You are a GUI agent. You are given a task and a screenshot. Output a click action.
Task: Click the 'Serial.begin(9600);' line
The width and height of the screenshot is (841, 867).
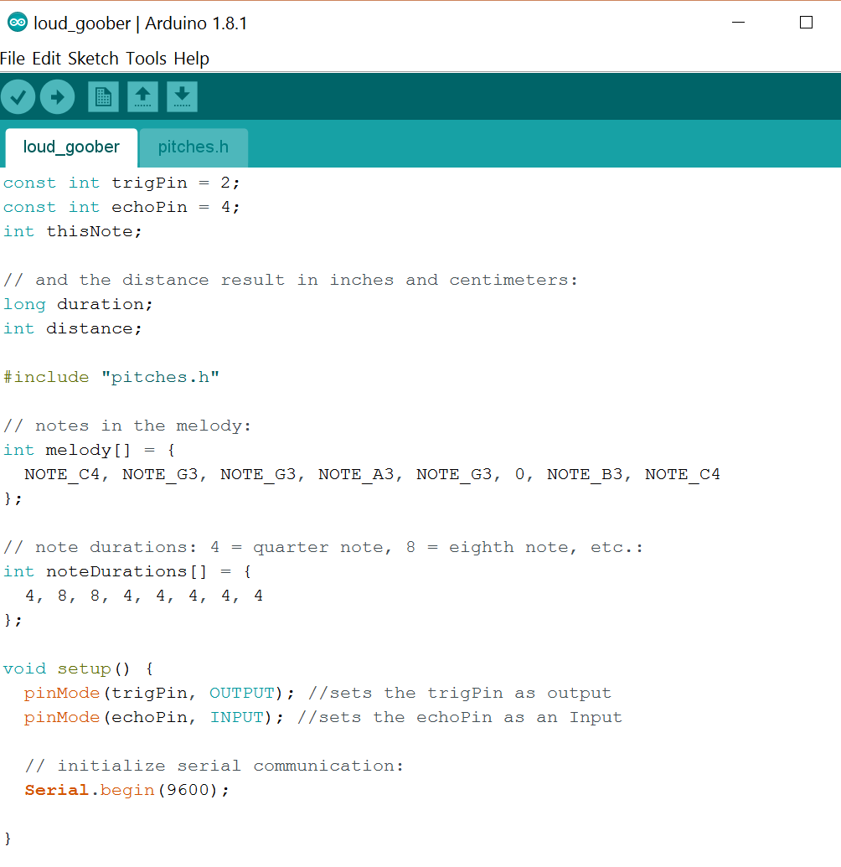pos(126,791)
